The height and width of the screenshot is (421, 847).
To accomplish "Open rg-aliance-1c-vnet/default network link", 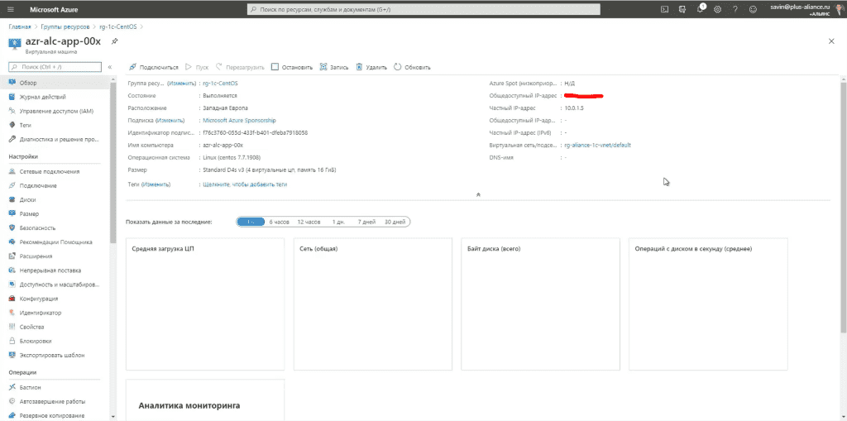I will [597, 146].
